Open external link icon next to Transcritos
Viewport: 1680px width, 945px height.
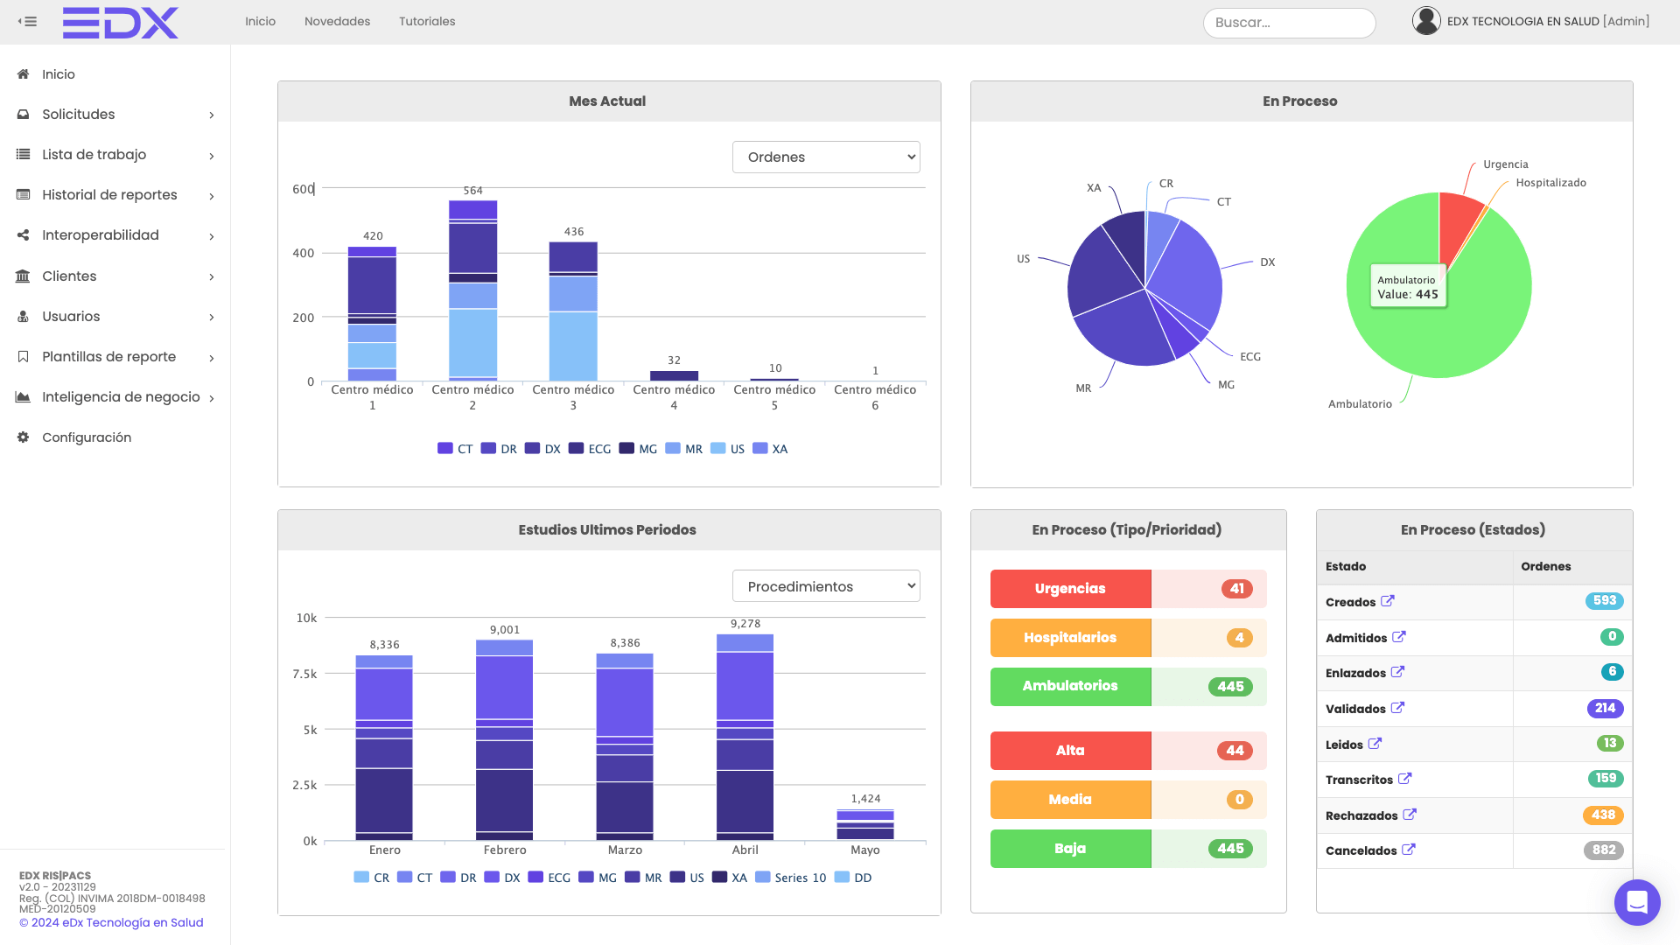[1404, 779]
